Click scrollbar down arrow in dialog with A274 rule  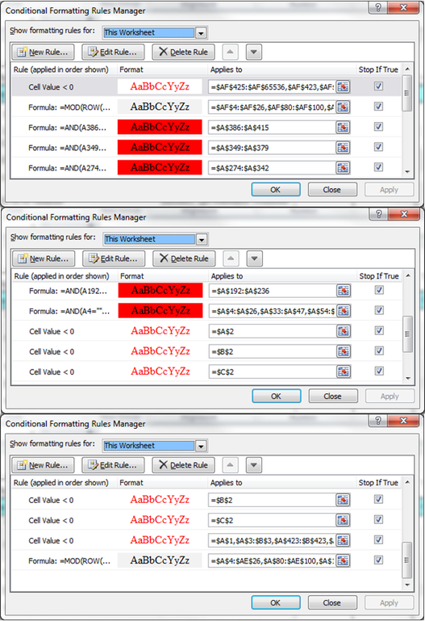click(x=407, y=172)
